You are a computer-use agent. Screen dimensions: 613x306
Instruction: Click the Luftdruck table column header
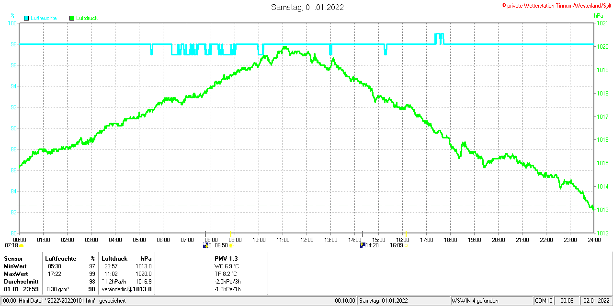pyautogui.click(x=114, y=258)
